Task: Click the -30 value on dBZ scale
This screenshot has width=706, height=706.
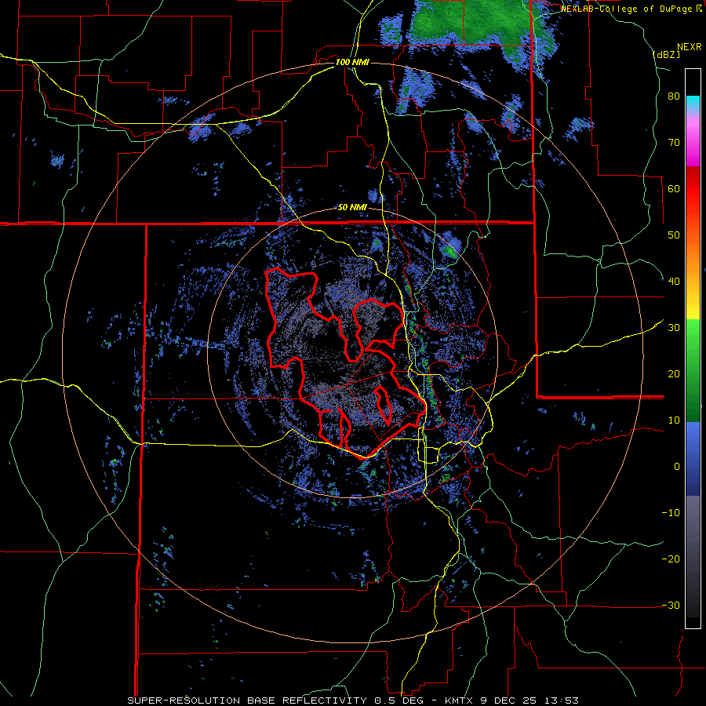Action: (x=671, y=606)
